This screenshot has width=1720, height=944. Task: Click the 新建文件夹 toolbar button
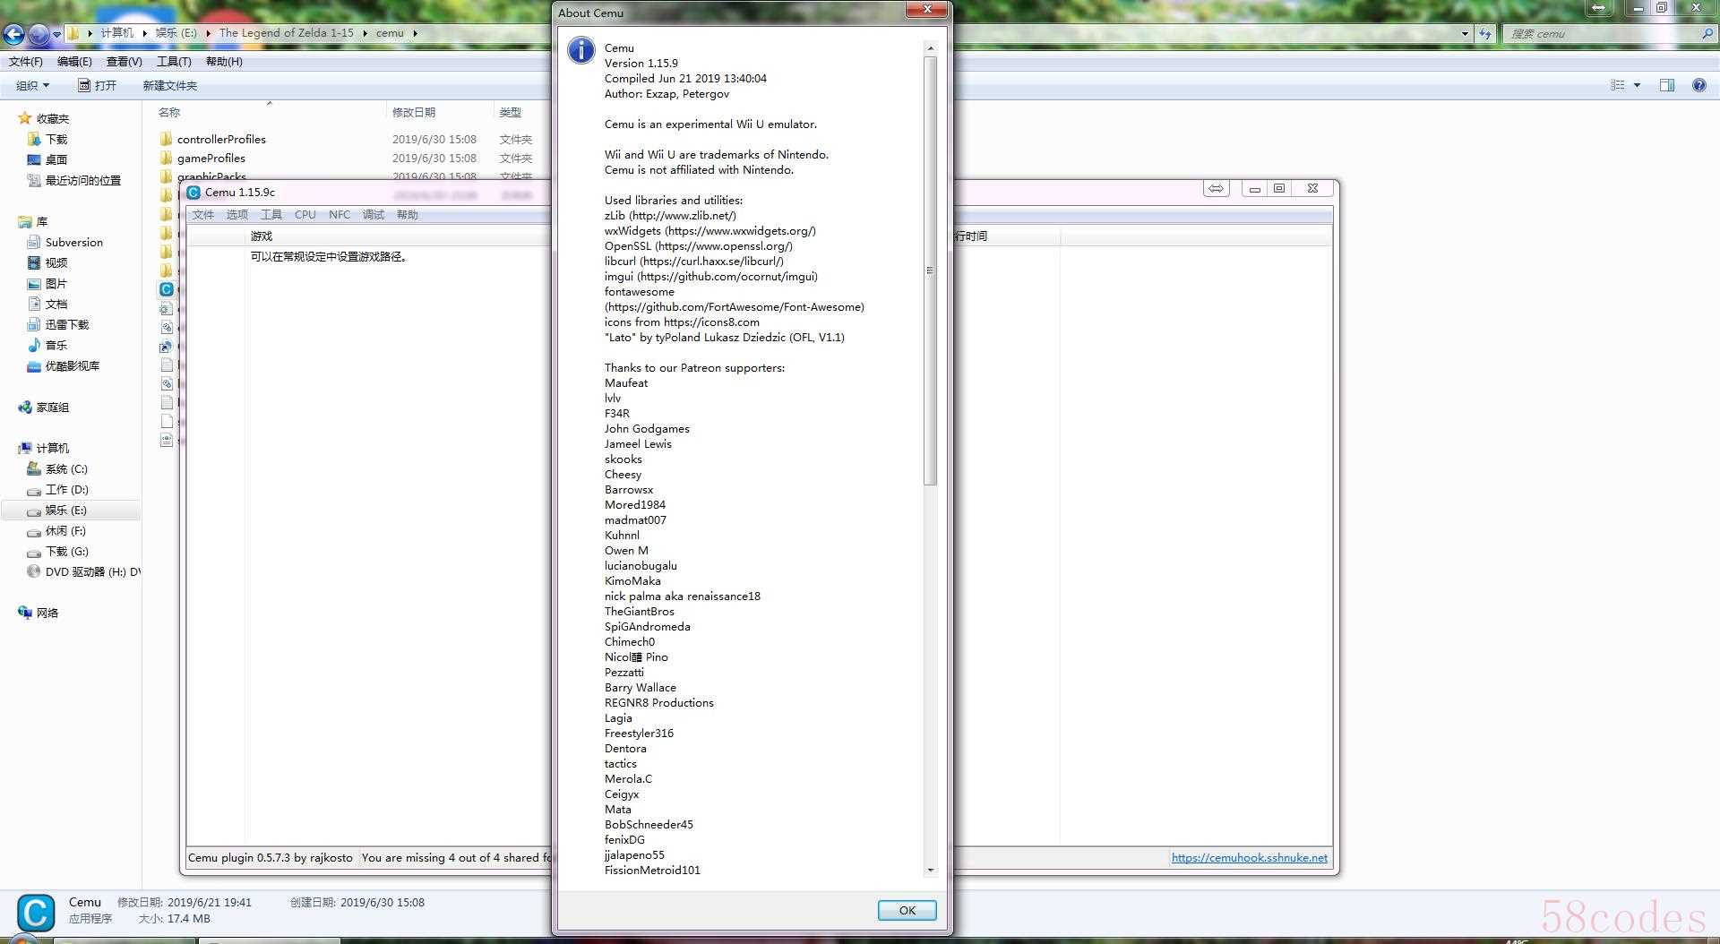169,85
